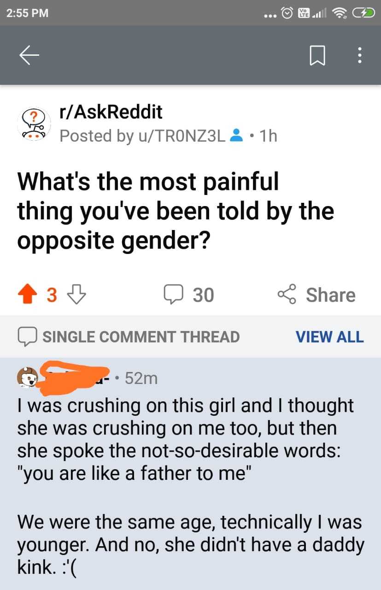Image resolution: width=381 pixels, height=590 pixels.
Task: Downvote the post
Action: (x=76, y=295)
